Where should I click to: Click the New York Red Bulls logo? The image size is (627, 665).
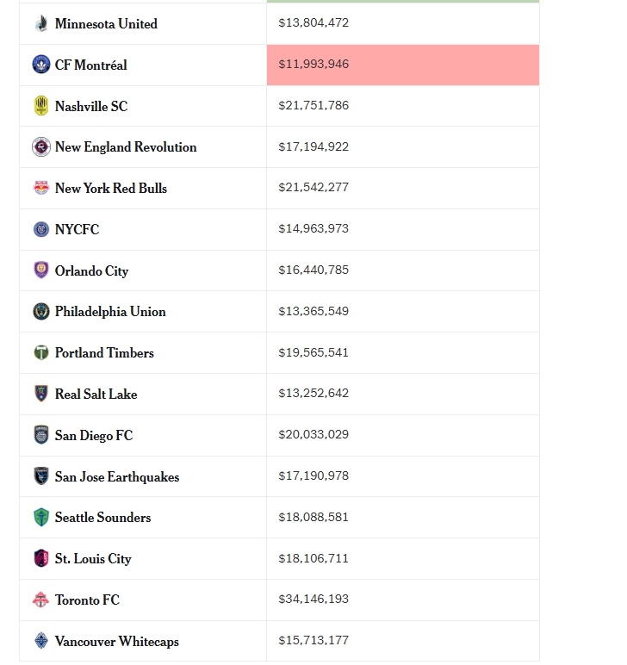pyautogui.click(x=41, y=188)
